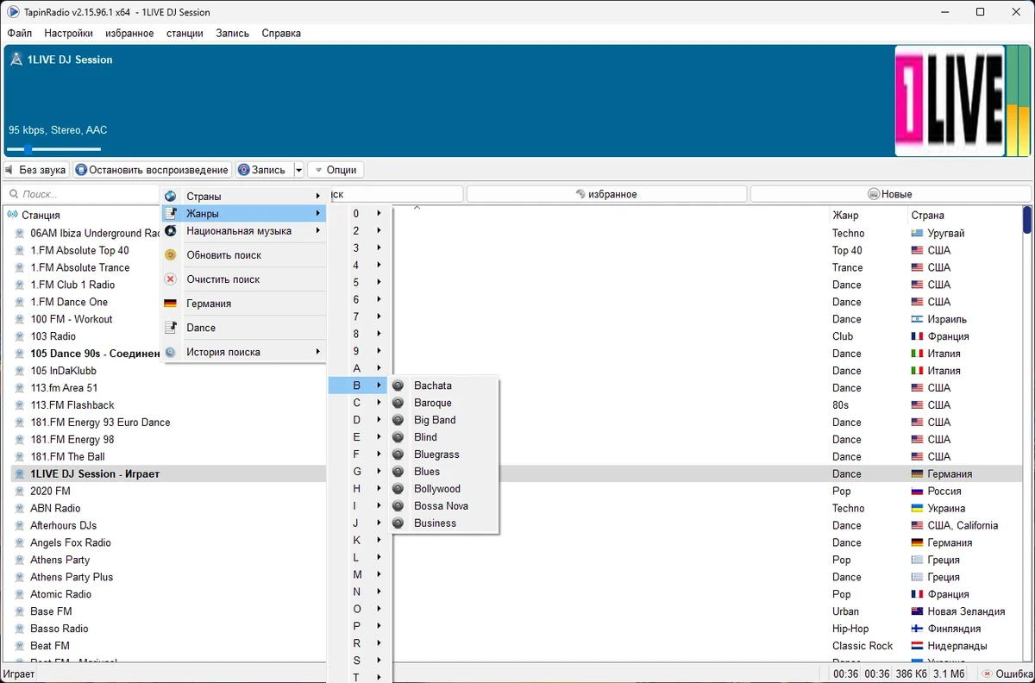Click the German flag icon in menu
1035x683 pixels.
[x=170, y=304]
